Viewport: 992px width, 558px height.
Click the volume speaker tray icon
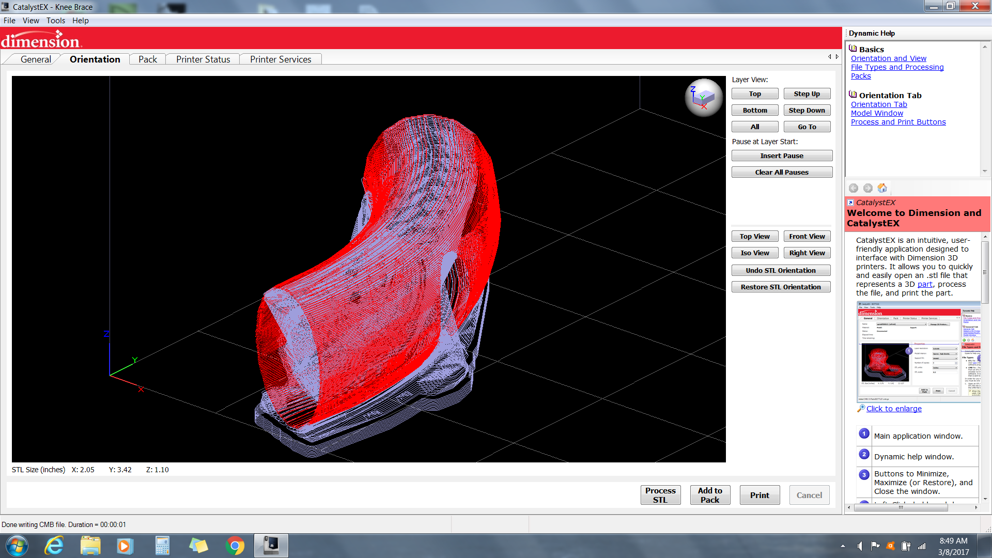[x=860, y=546]
